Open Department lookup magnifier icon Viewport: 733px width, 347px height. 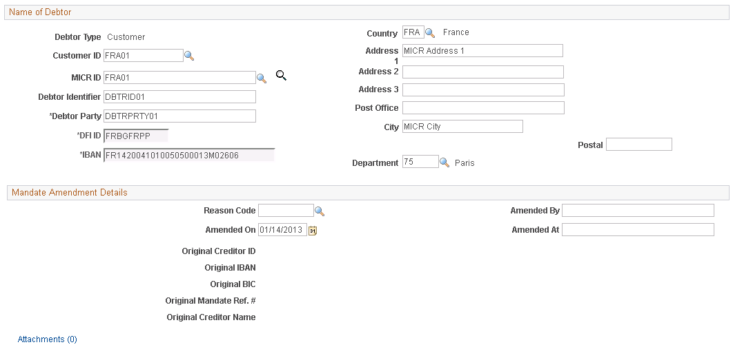click(444, 162)
